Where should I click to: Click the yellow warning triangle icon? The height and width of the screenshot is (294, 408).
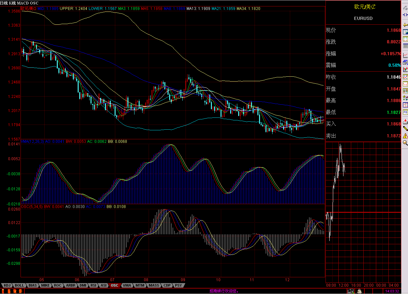(x=405, y=136)
